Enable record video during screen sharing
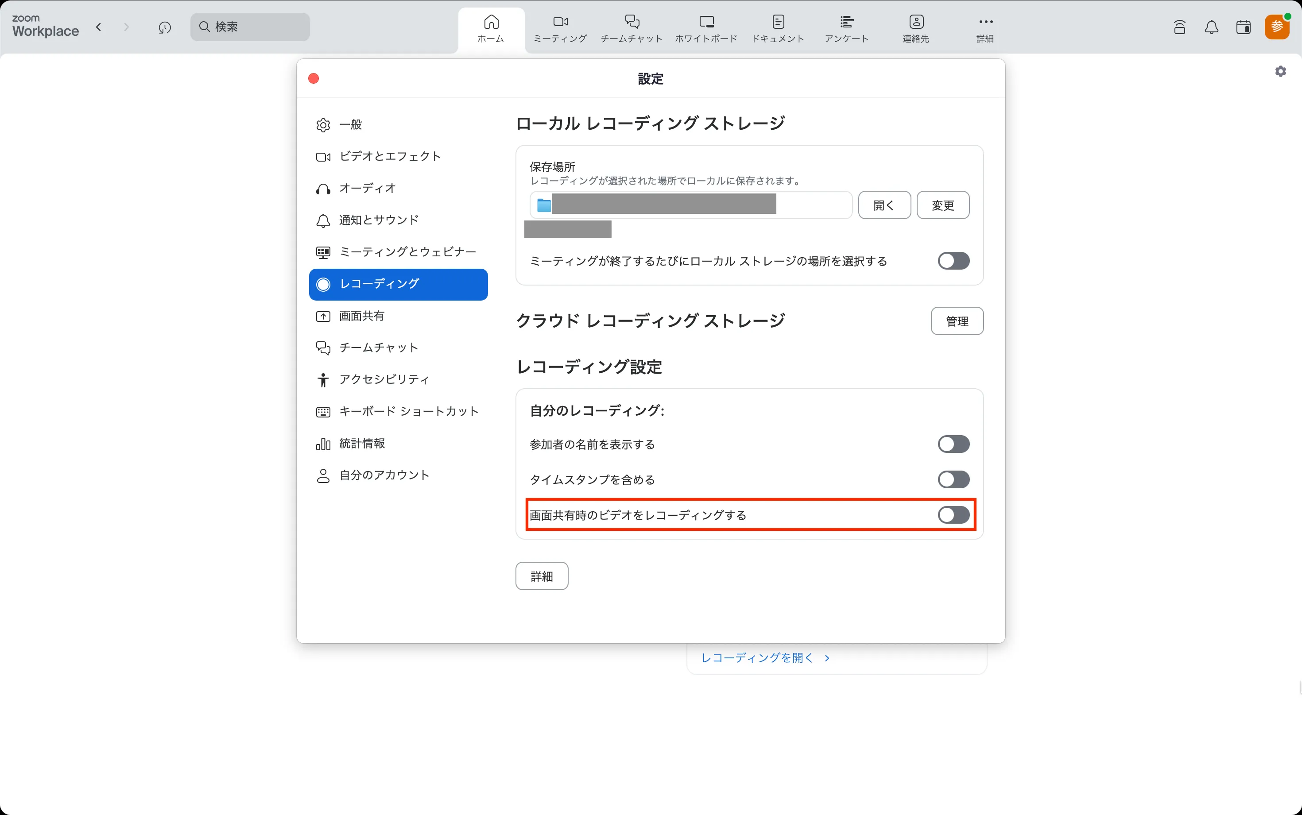This screenshot has width=1302, height=815. coord(953,515)
